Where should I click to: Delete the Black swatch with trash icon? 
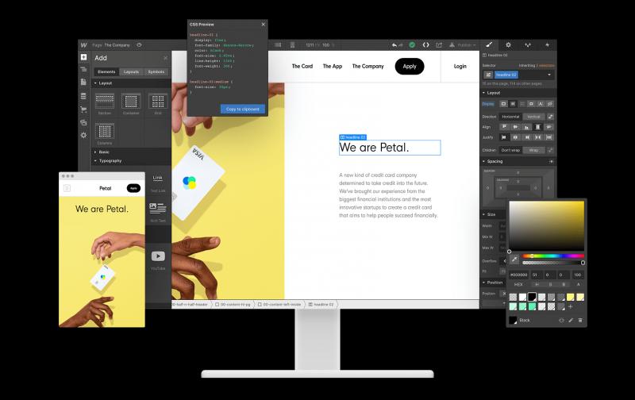click(580, 320)
